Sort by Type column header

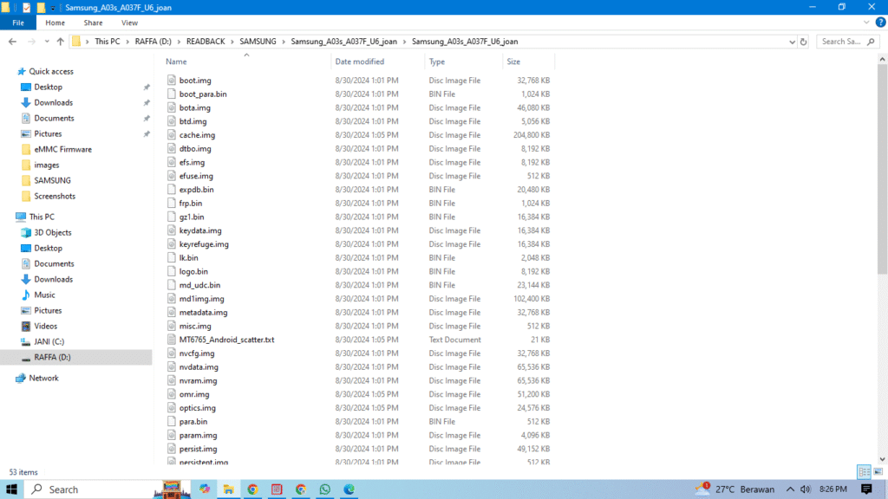click(437, 62)
